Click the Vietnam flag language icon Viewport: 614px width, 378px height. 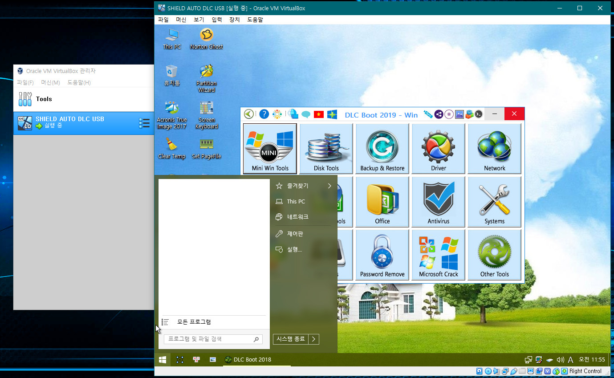(318, 114)
